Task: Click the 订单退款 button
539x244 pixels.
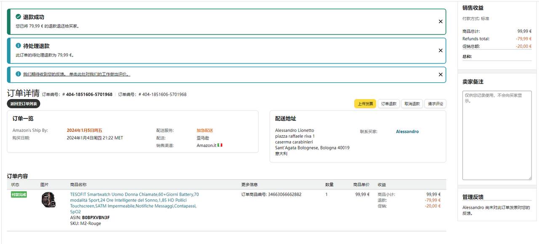Action: [389, 104]
